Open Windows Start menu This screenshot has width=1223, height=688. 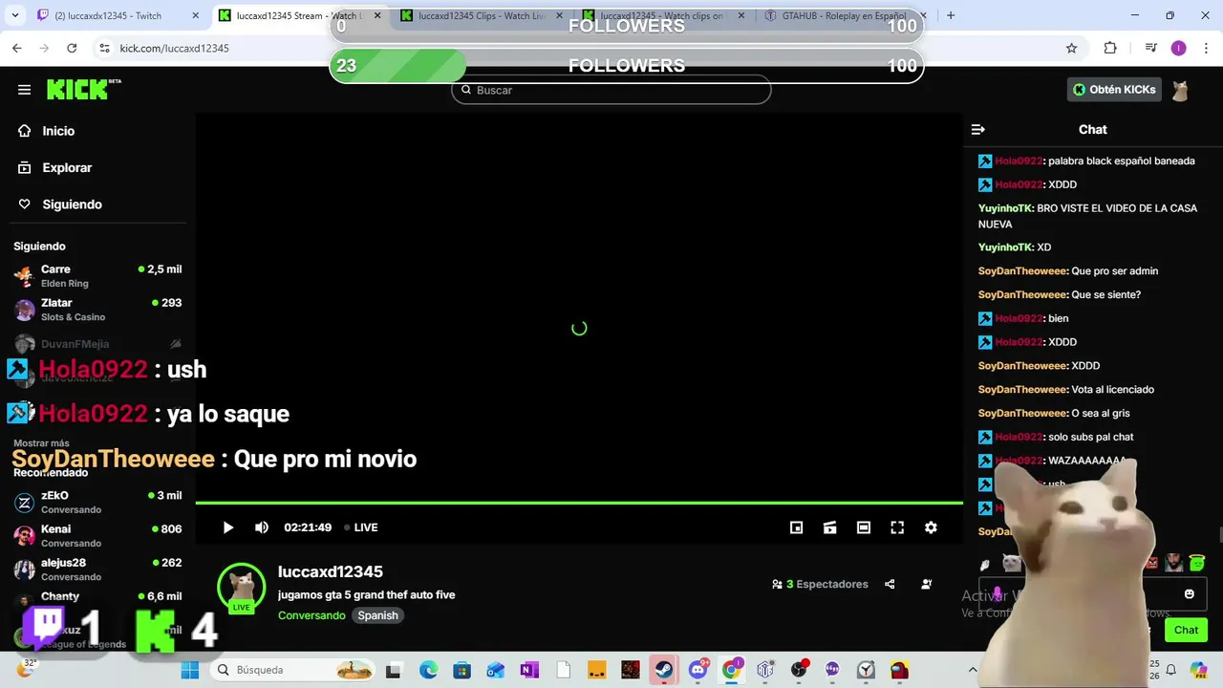pyautogui.click(x=190, y=670)
